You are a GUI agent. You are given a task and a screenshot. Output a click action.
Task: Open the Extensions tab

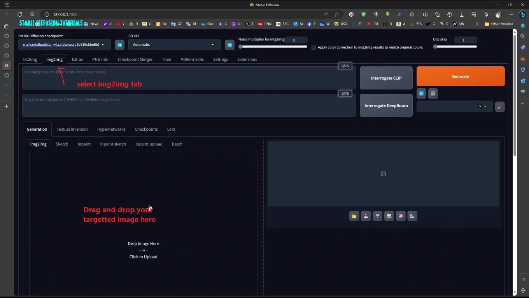pyautogui.click(x=247, y=59)
